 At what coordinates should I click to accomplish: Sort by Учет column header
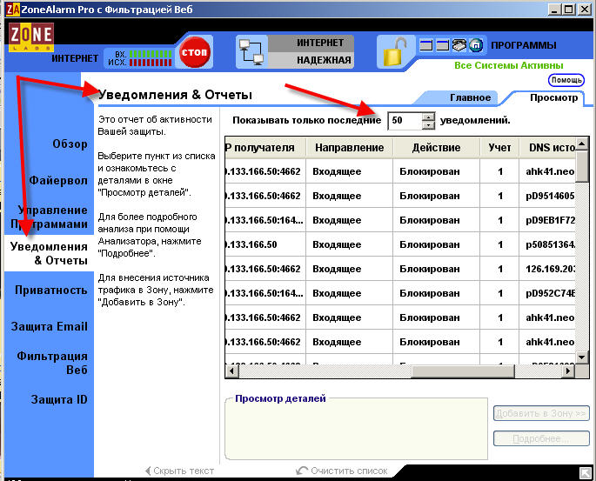(499, 147)
